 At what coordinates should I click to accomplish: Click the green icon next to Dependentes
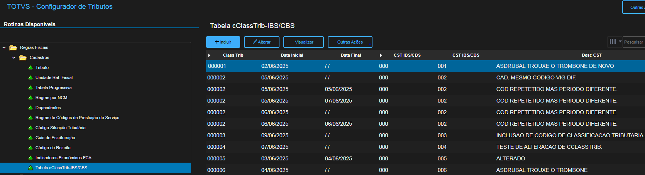30,108
